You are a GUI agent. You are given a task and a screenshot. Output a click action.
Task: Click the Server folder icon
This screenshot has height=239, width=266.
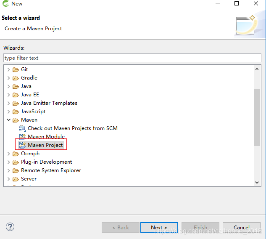(x=16, y=179)
